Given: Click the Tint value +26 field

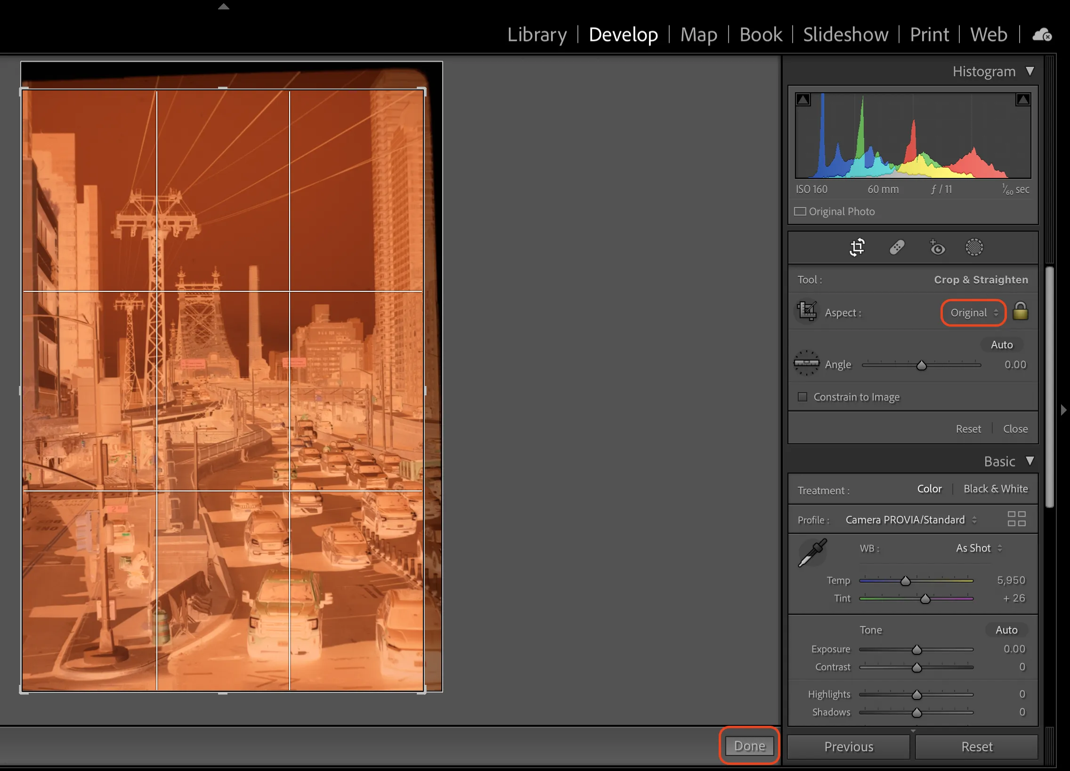Looking at the screenshot, I should (1013, 598).
